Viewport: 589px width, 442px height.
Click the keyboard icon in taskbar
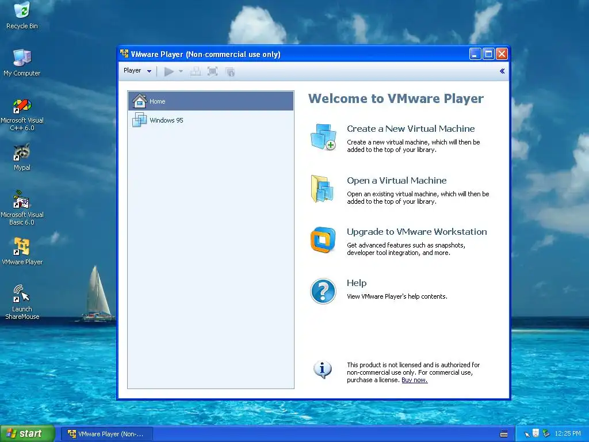[504, 434]
